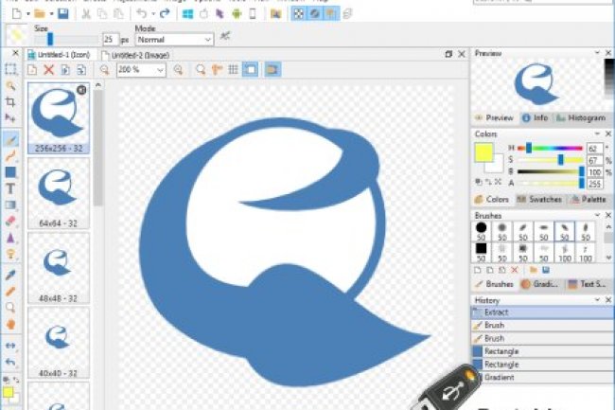The width and height of the screenshot is (615, 410).
Task: Select the Gradient tool in left toolbox
Action: 10,205
